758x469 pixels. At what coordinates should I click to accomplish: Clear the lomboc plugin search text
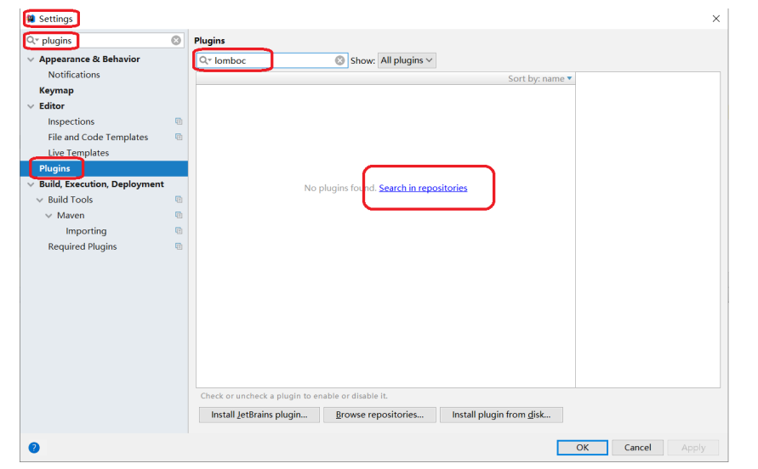point(339,60)
